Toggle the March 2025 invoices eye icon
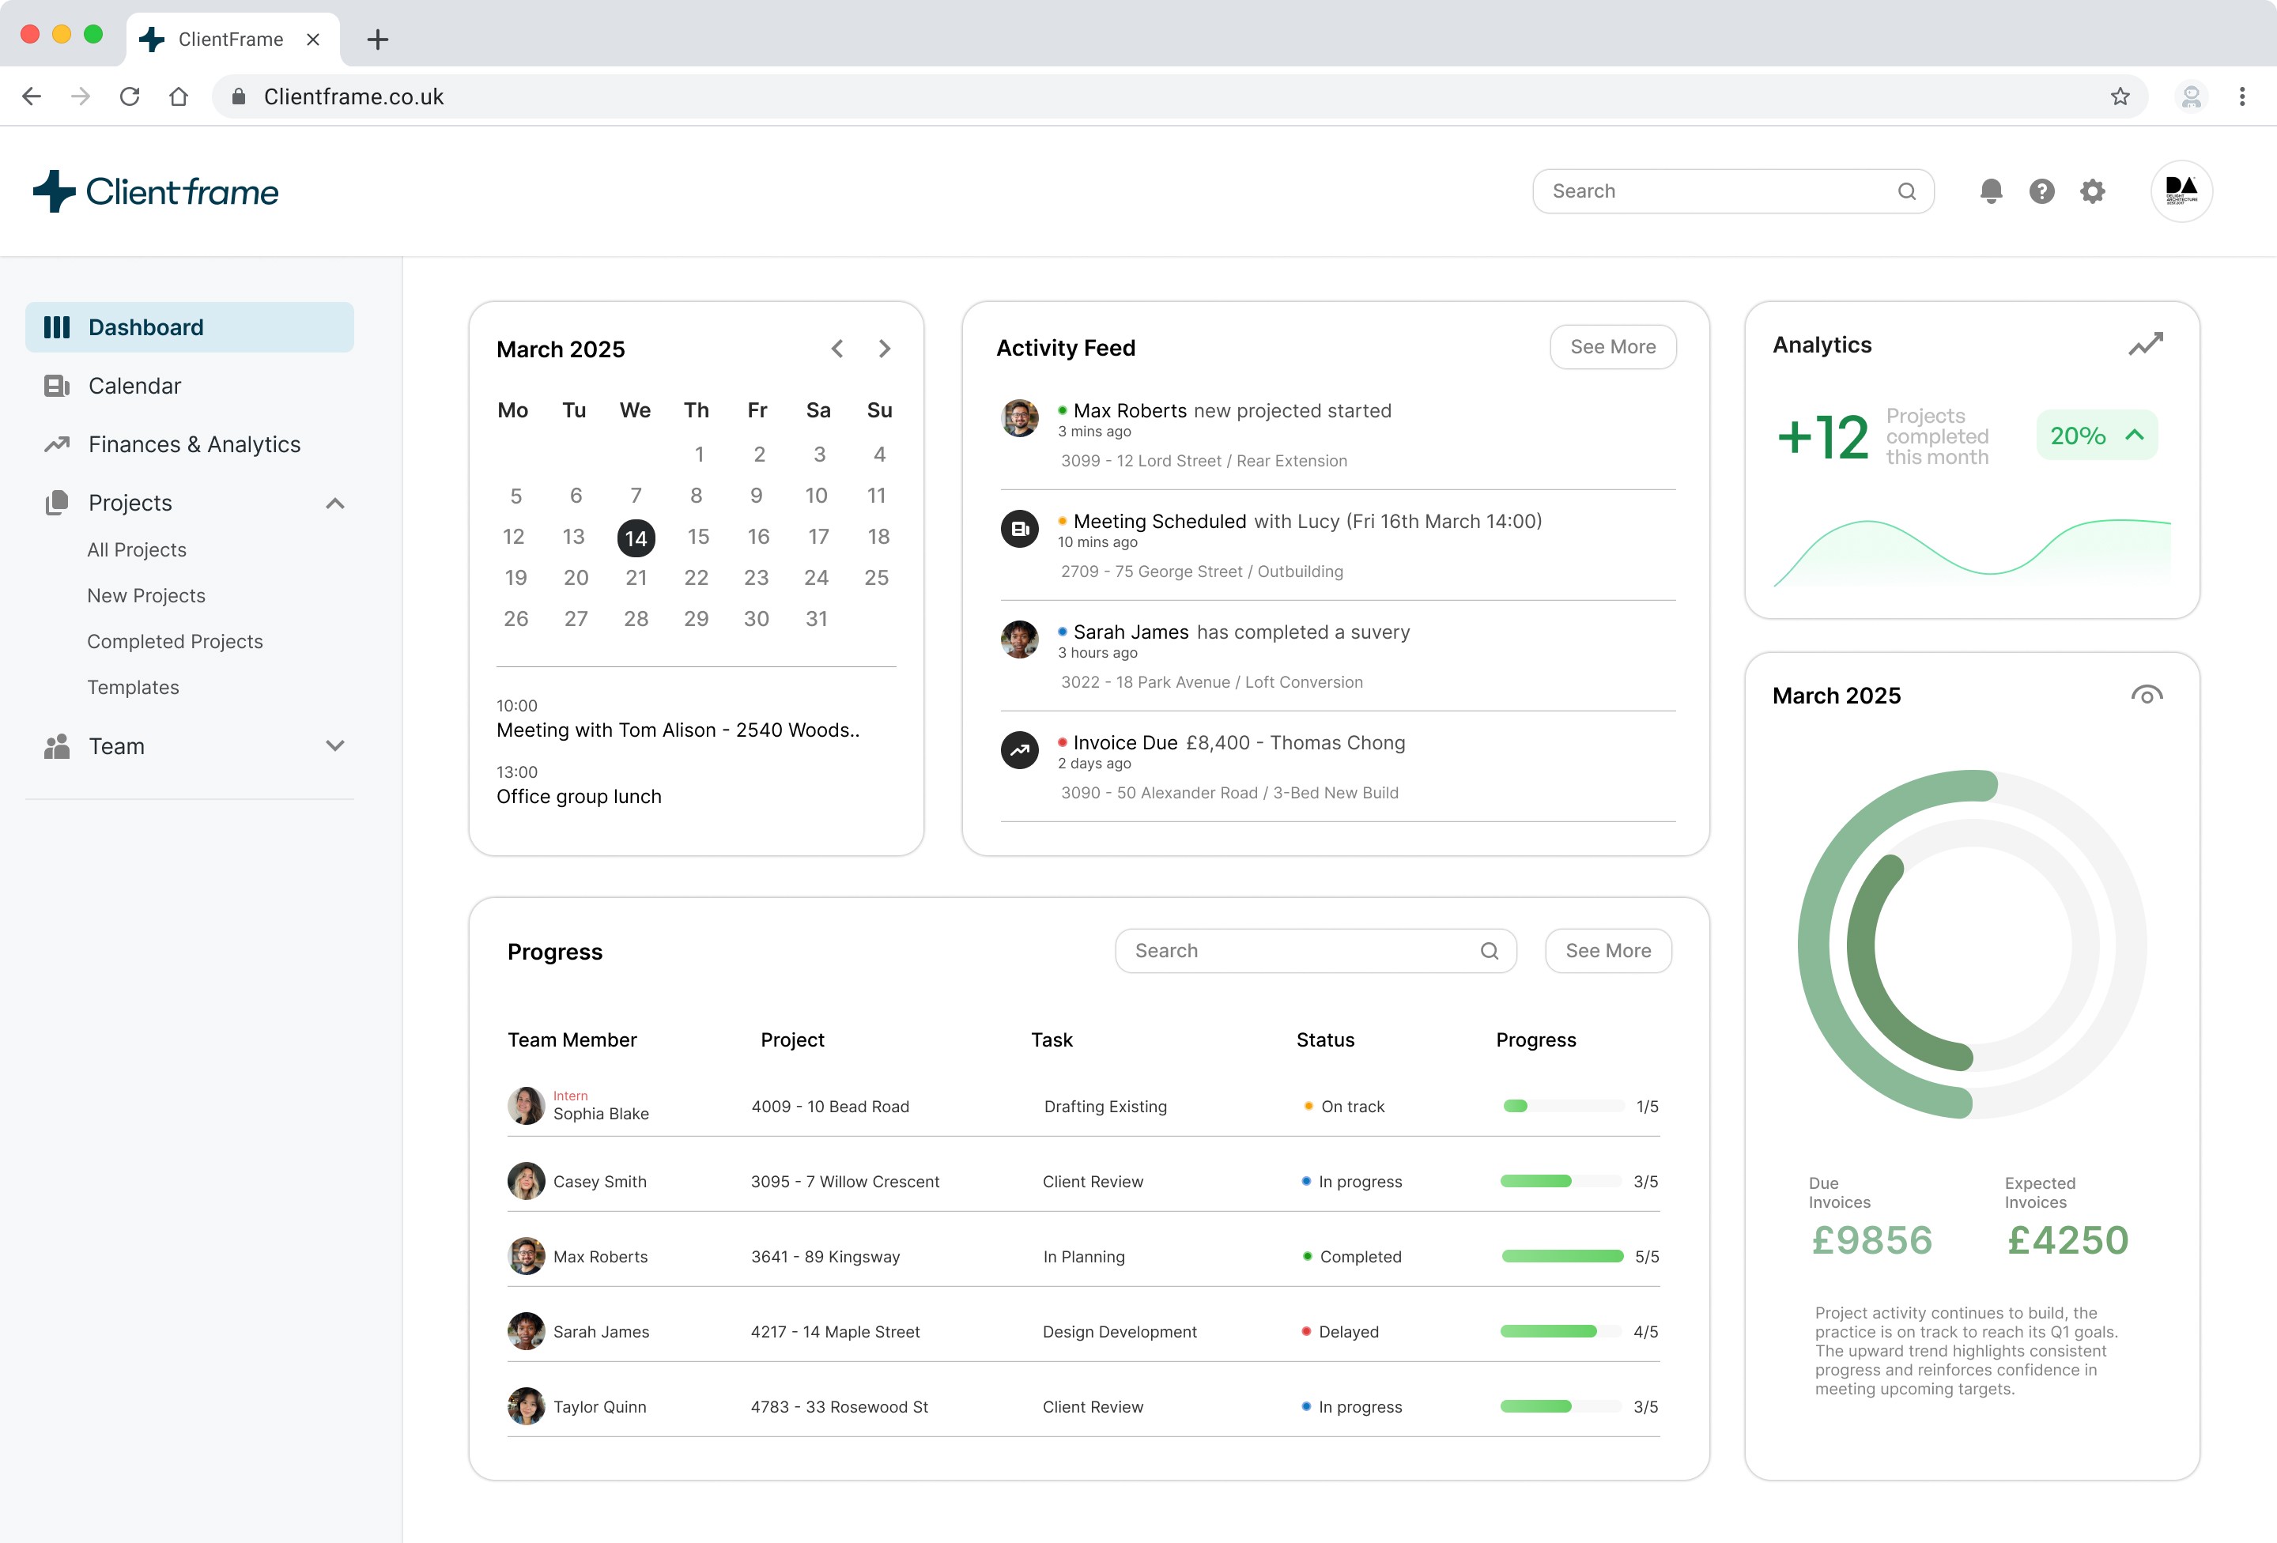This screenshot has width=2277, height=1543. coord(2146,696)
